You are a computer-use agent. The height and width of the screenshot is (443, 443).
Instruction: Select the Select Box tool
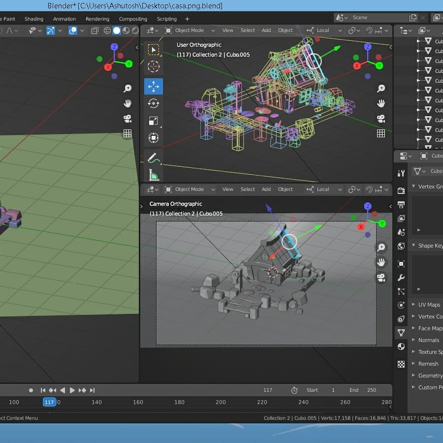154,50
